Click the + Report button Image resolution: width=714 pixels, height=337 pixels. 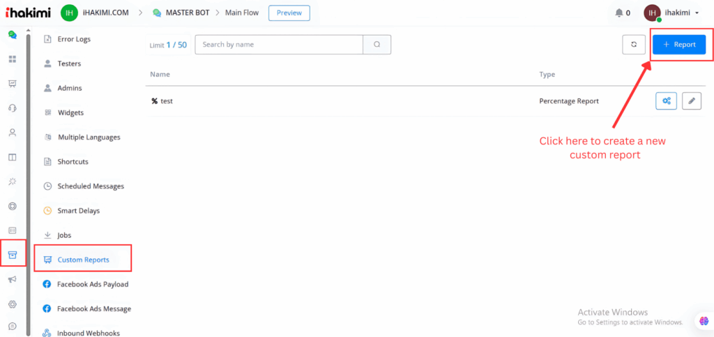coord(678,45)
